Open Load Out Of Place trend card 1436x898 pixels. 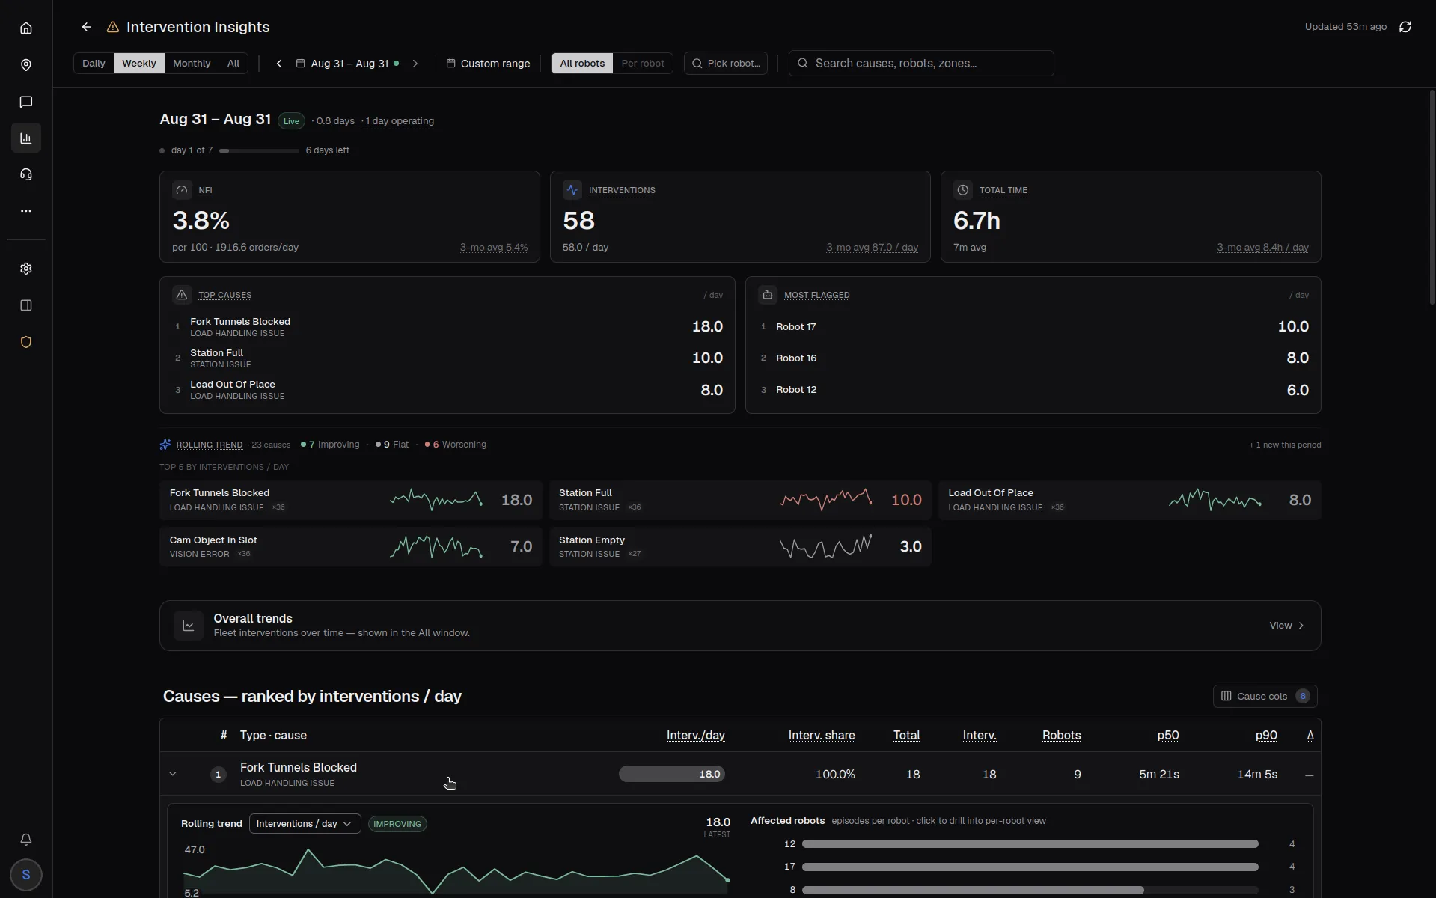(x=1130, y=500)
